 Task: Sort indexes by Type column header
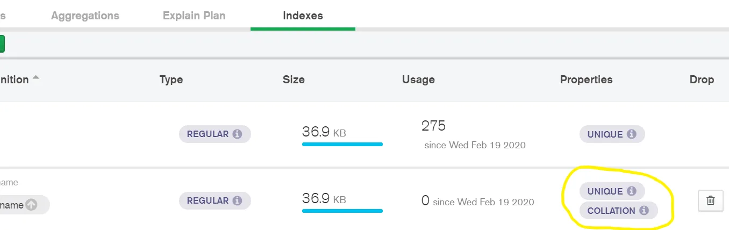tap(171, 80)
